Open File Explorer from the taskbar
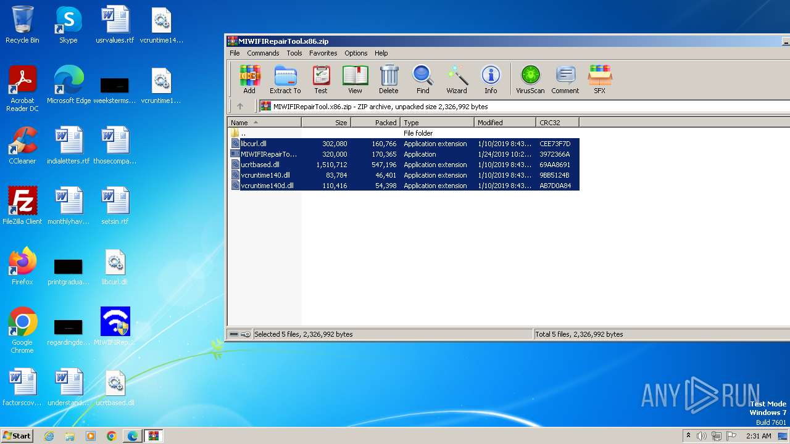 pos(70,436)
